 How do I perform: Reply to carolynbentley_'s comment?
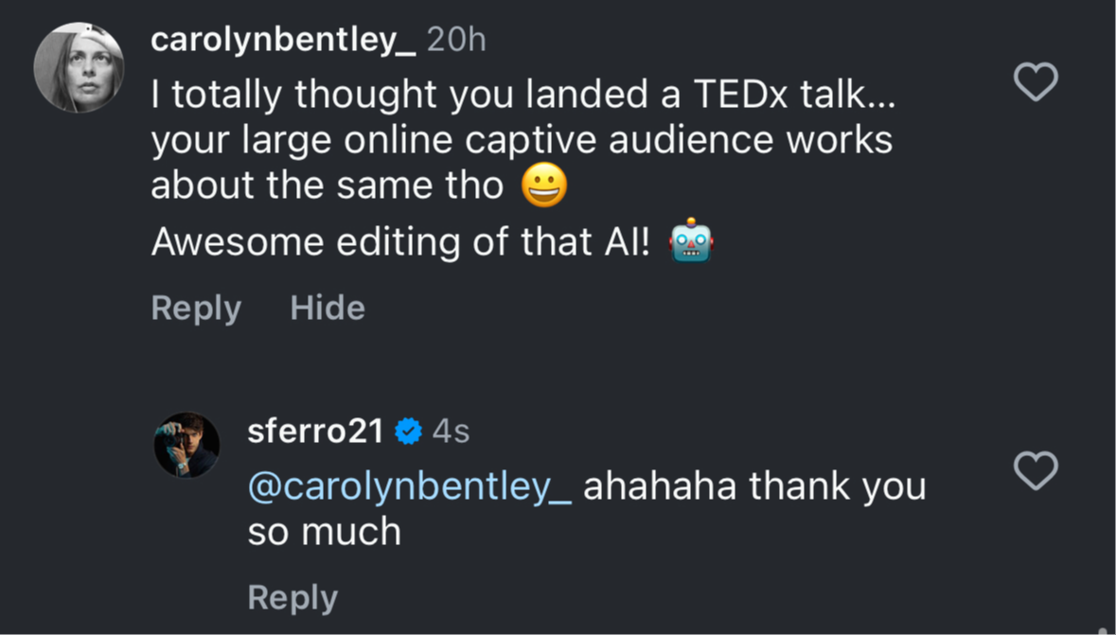pyautogui.click(x=196, y=309)
